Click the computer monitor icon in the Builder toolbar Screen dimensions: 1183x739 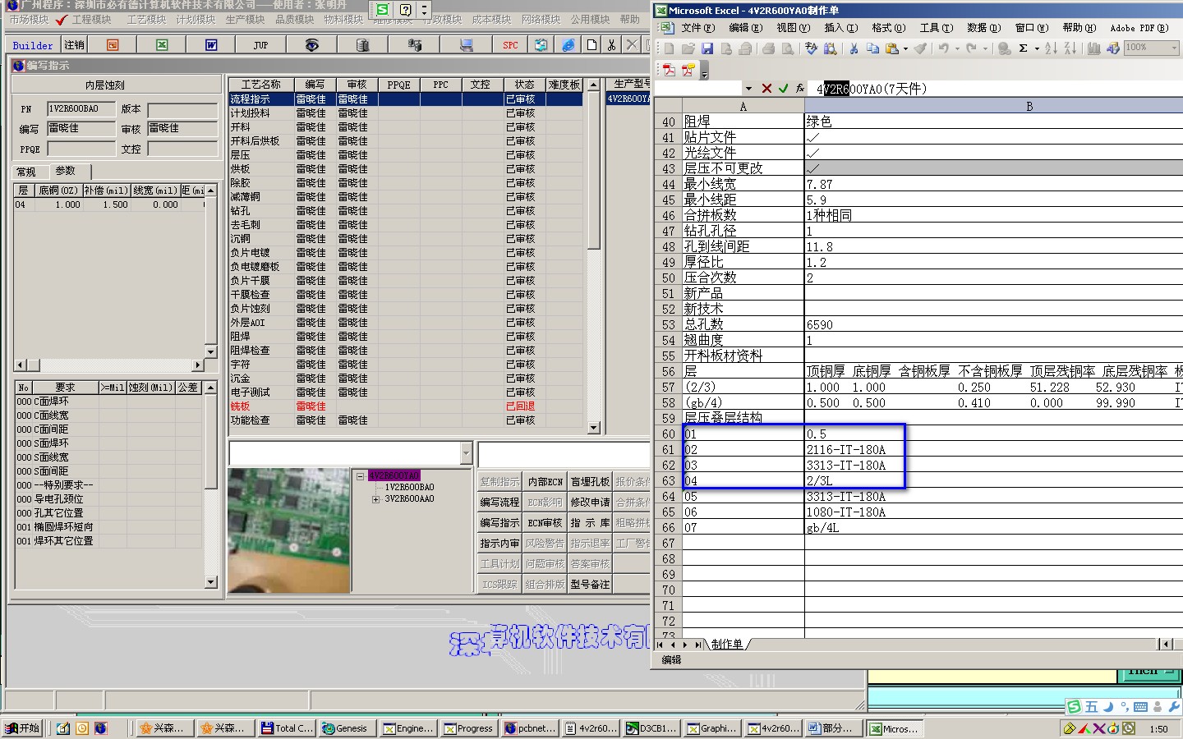click(x=466, y=45)
